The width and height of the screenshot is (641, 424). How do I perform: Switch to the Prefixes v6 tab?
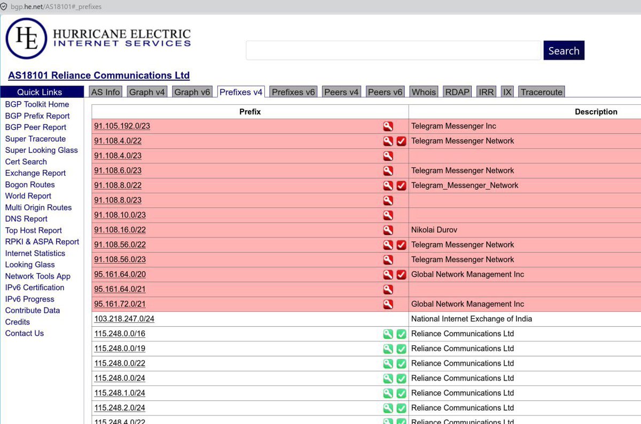coord(293,92)
